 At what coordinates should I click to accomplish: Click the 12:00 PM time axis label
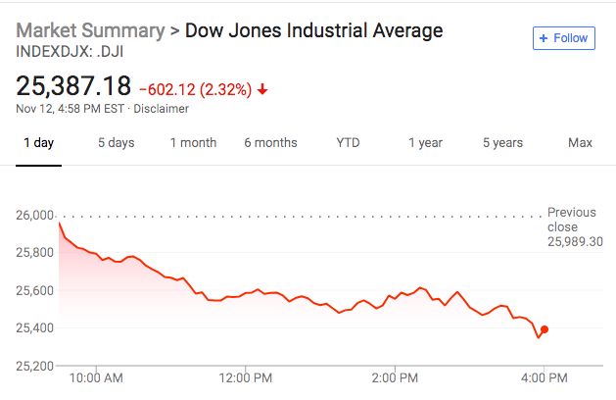246,378
